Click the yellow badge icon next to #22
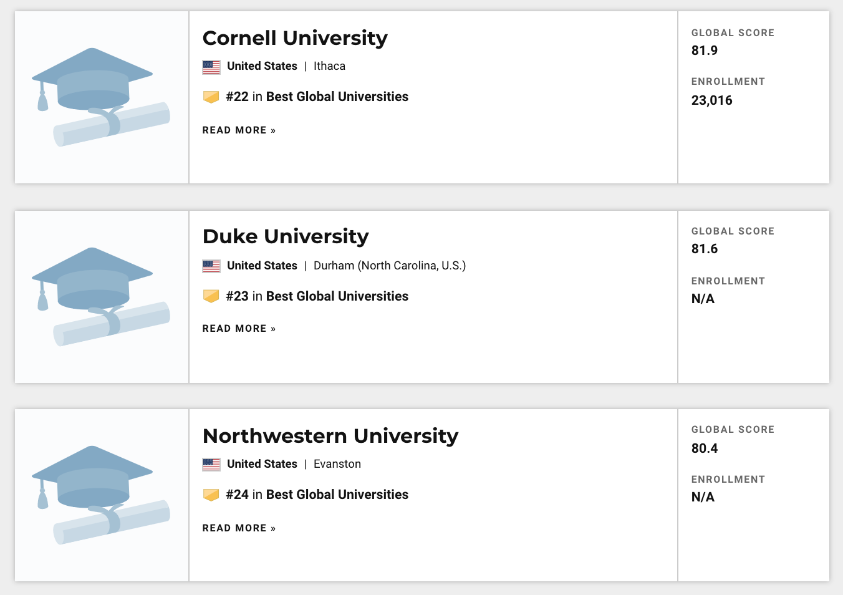The height and width of the screenshot is (595, 843). pyautogui.click(x=211, y=97)
